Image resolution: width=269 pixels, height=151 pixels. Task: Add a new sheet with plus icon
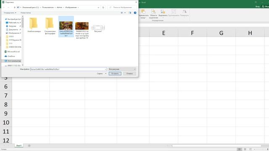(x=29, y=146)
